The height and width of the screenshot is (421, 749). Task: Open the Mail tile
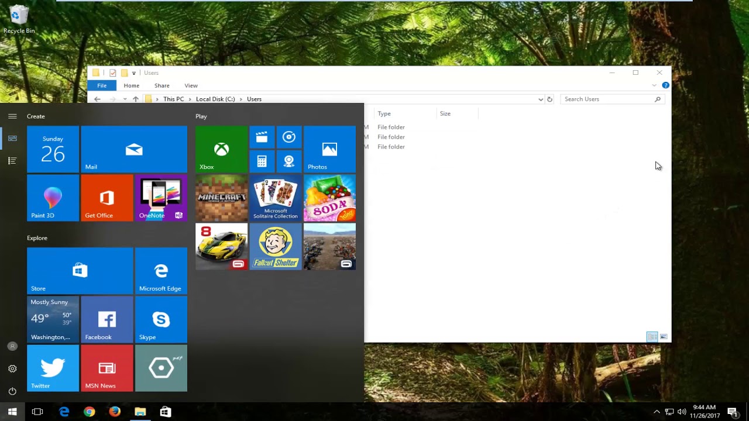(134, 149)
